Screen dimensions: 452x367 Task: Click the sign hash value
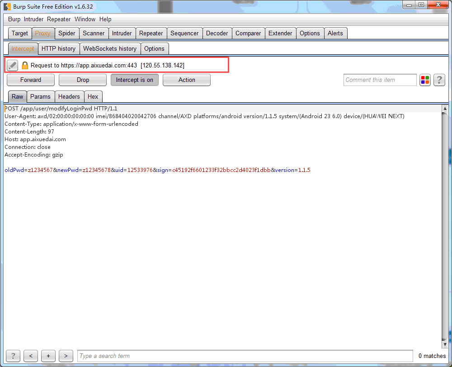221,170
